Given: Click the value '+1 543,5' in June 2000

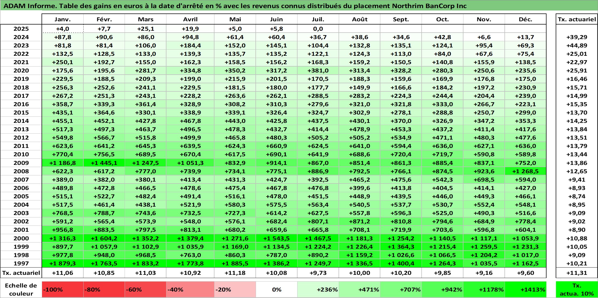Looking at the screenshot, I should tap(276, 238).
